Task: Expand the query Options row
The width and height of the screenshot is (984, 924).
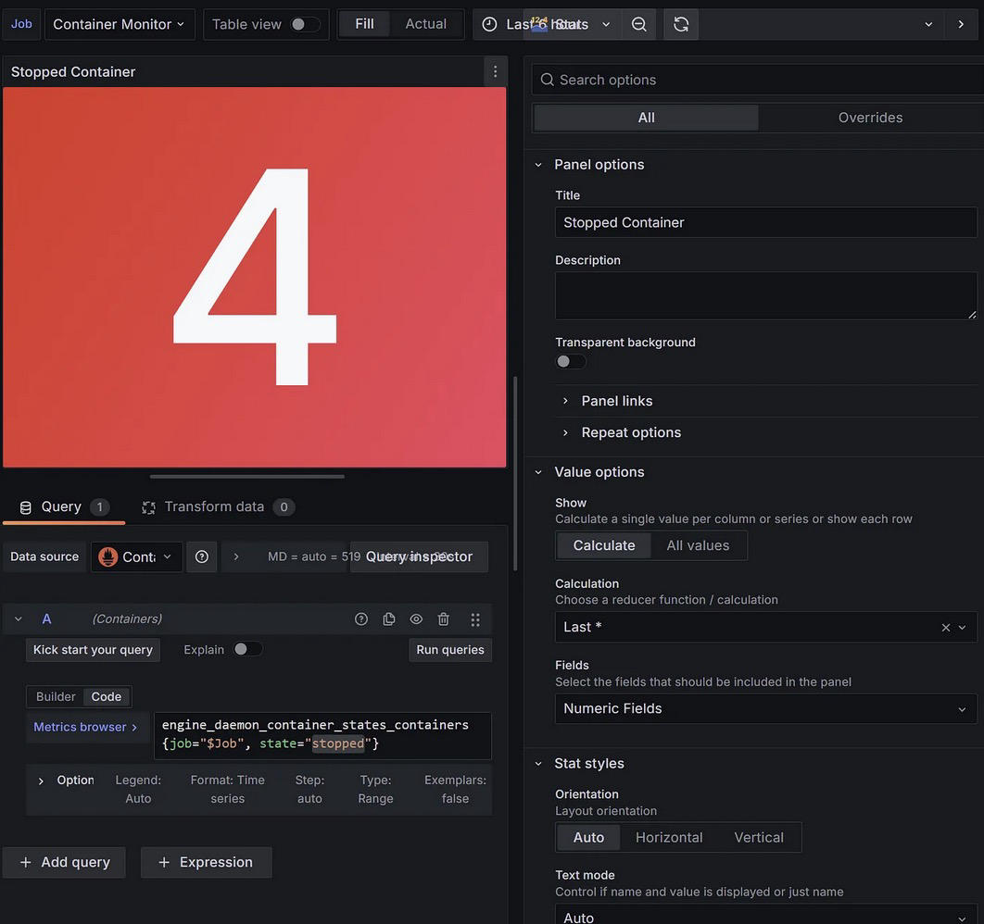Action: (41, 781)
